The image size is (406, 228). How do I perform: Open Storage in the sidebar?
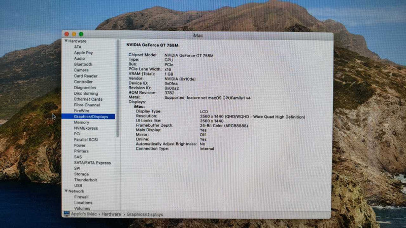pyautogui.click(x=81, y=174)
